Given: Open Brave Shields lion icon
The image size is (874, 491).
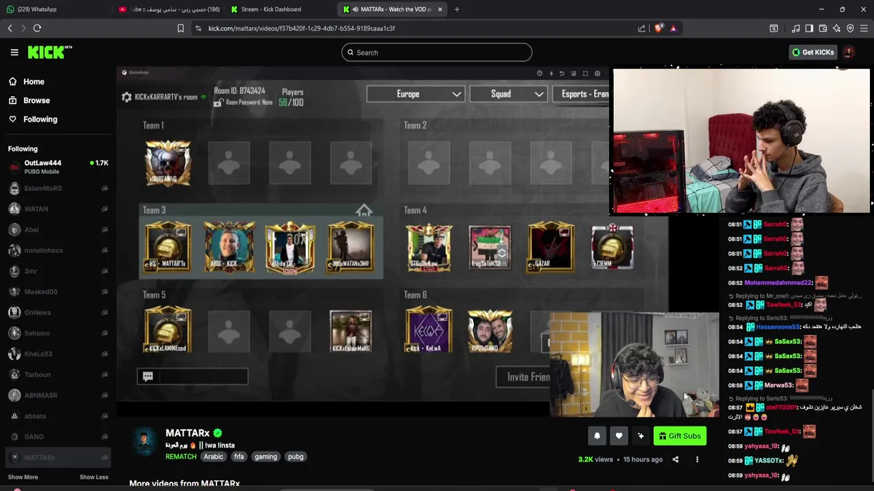Looking at the screenshot, I should coord(658,28).
